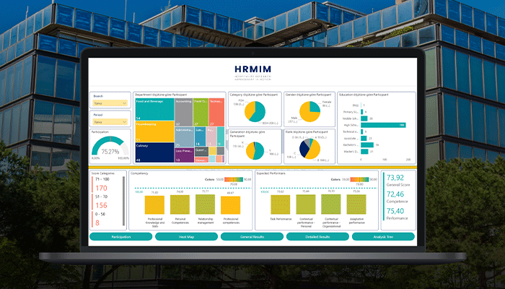Go to the Participation page button
Viewport: 505px width, 289px height.
coord(120,236)
